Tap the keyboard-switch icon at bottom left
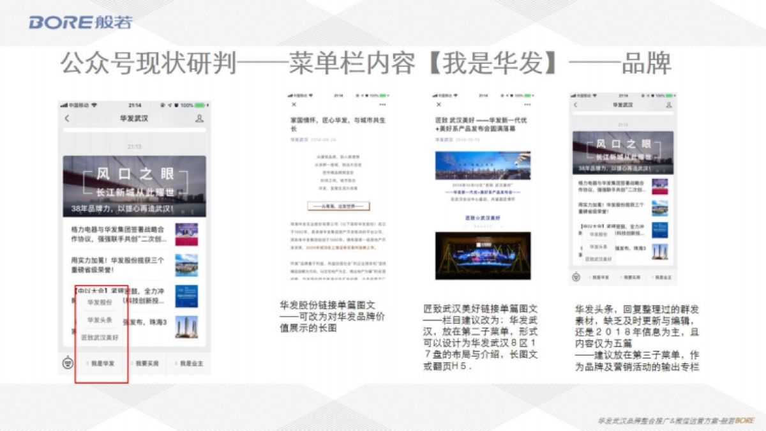766x431 pixels. 68,362
